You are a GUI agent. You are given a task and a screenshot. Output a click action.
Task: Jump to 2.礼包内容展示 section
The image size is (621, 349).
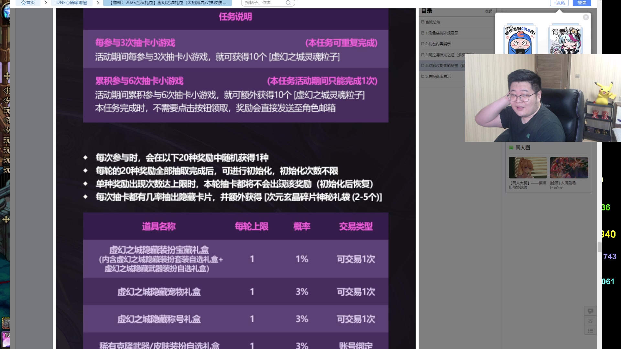(x=438, y=44)
